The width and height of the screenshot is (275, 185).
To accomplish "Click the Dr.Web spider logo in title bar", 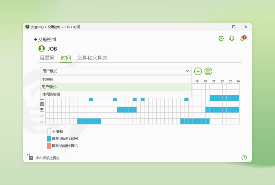I will pyautogui.click(x=27, y=27).
